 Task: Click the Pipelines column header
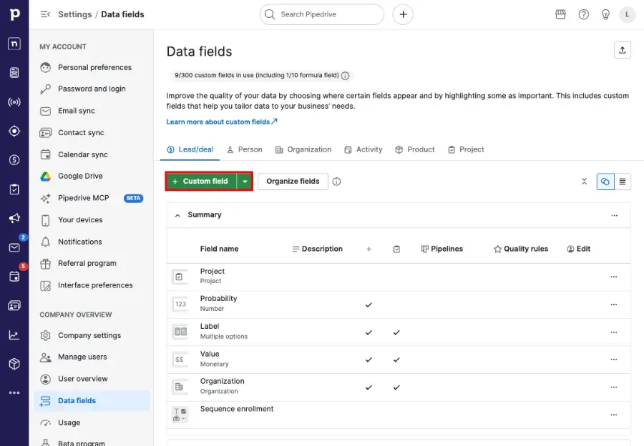tap(442, 249)
